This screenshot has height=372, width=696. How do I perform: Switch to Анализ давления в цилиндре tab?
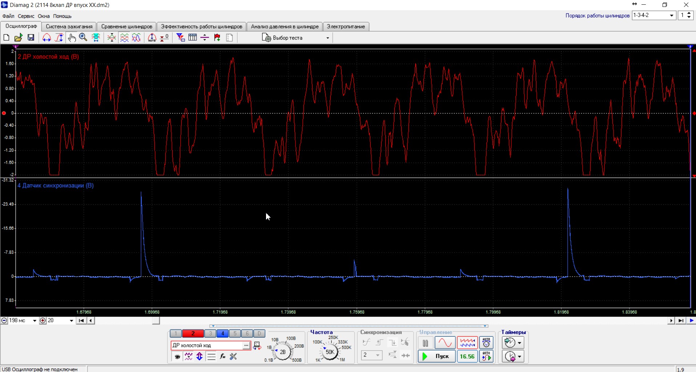tap(285, 26)
